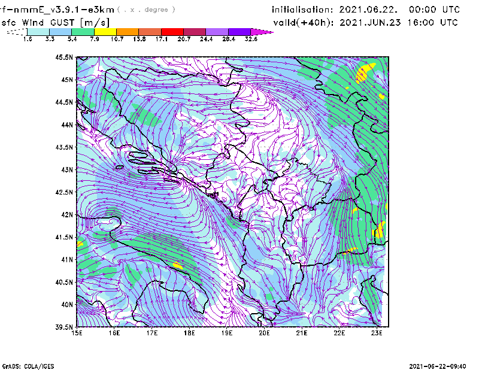
Task: Click the legend value '13.8'
Action: [140, 39]
